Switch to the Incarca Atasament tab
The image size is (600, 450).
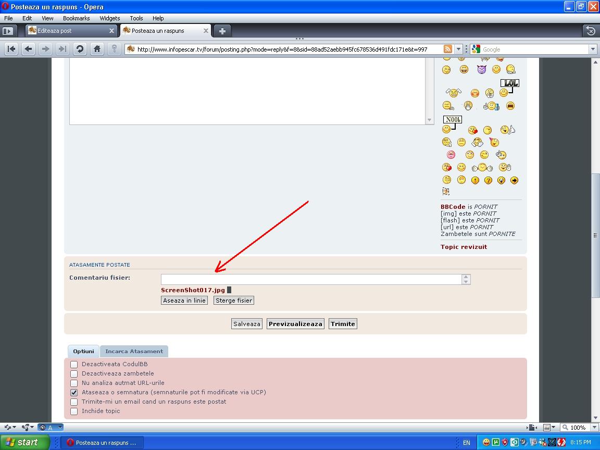pyautogui.click(x=134, y=352)
